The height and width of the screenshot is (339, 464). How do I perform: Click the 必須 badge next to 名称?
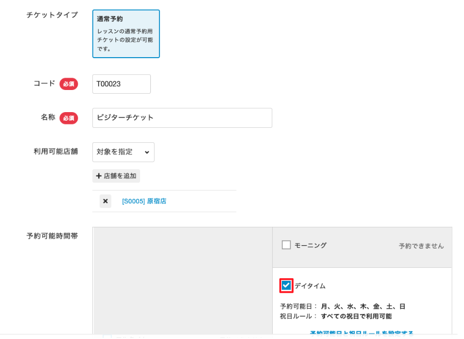click(68, 118)
